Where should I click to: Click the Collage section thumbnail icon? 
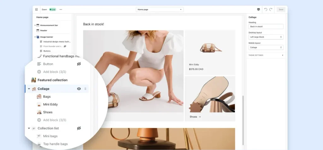pyautogui.click(x=34, y=89)
